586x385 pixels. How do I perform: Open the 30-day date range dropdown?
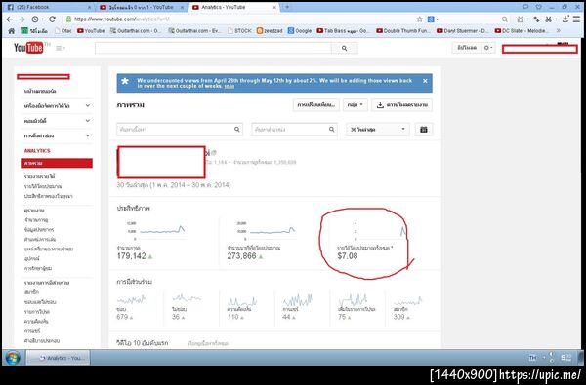click(377, 130)
